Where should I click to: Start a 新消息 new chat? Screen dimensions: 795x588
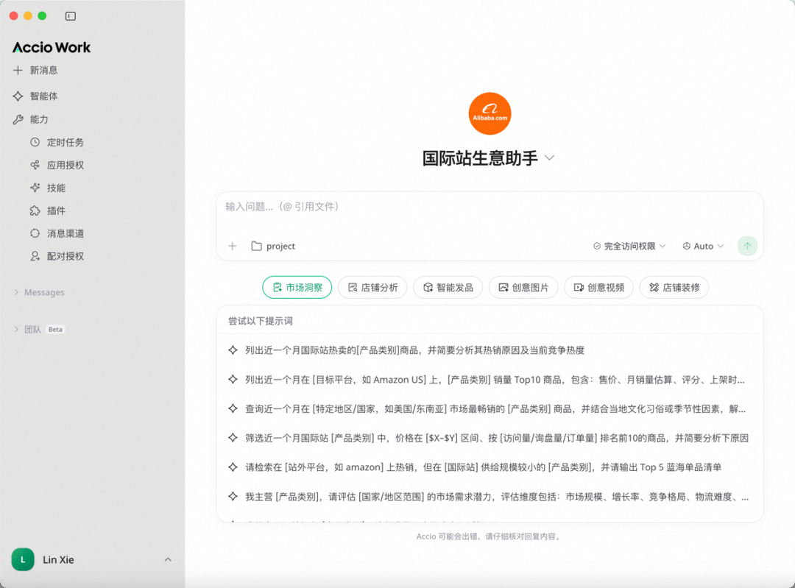pyautogui.click(x=37, y=70)
